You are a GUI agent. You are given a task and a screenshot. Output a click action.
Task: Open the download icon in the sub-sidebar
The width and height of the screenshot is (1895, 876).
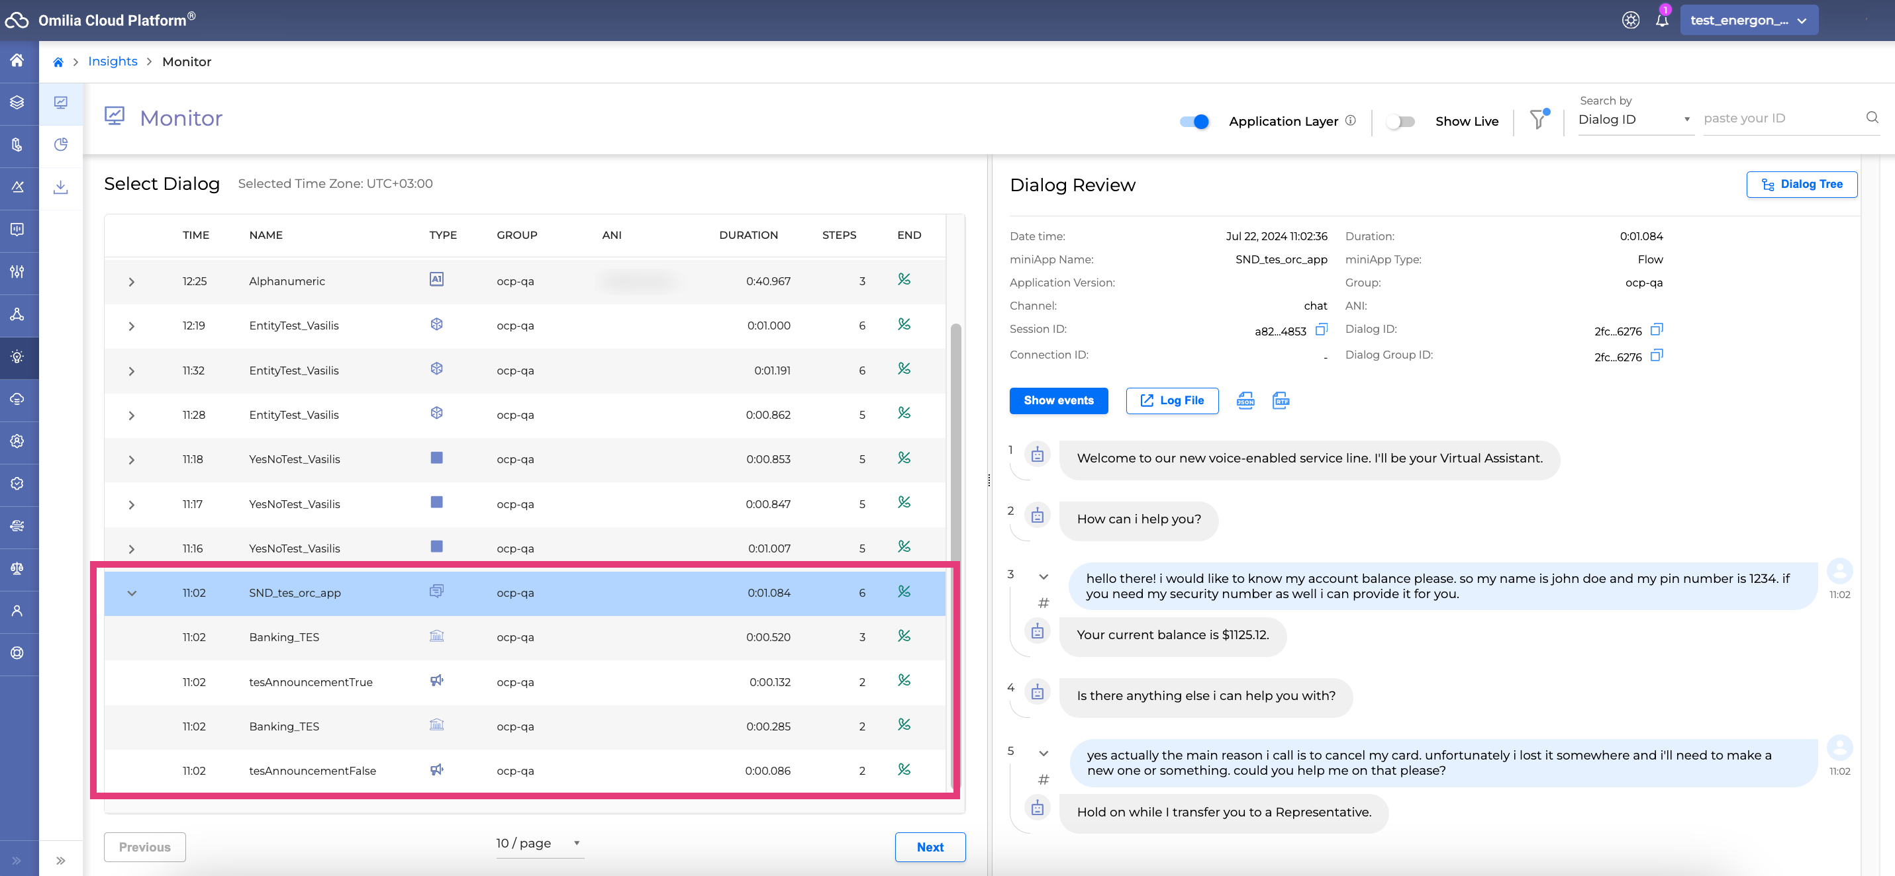point(61,187)
